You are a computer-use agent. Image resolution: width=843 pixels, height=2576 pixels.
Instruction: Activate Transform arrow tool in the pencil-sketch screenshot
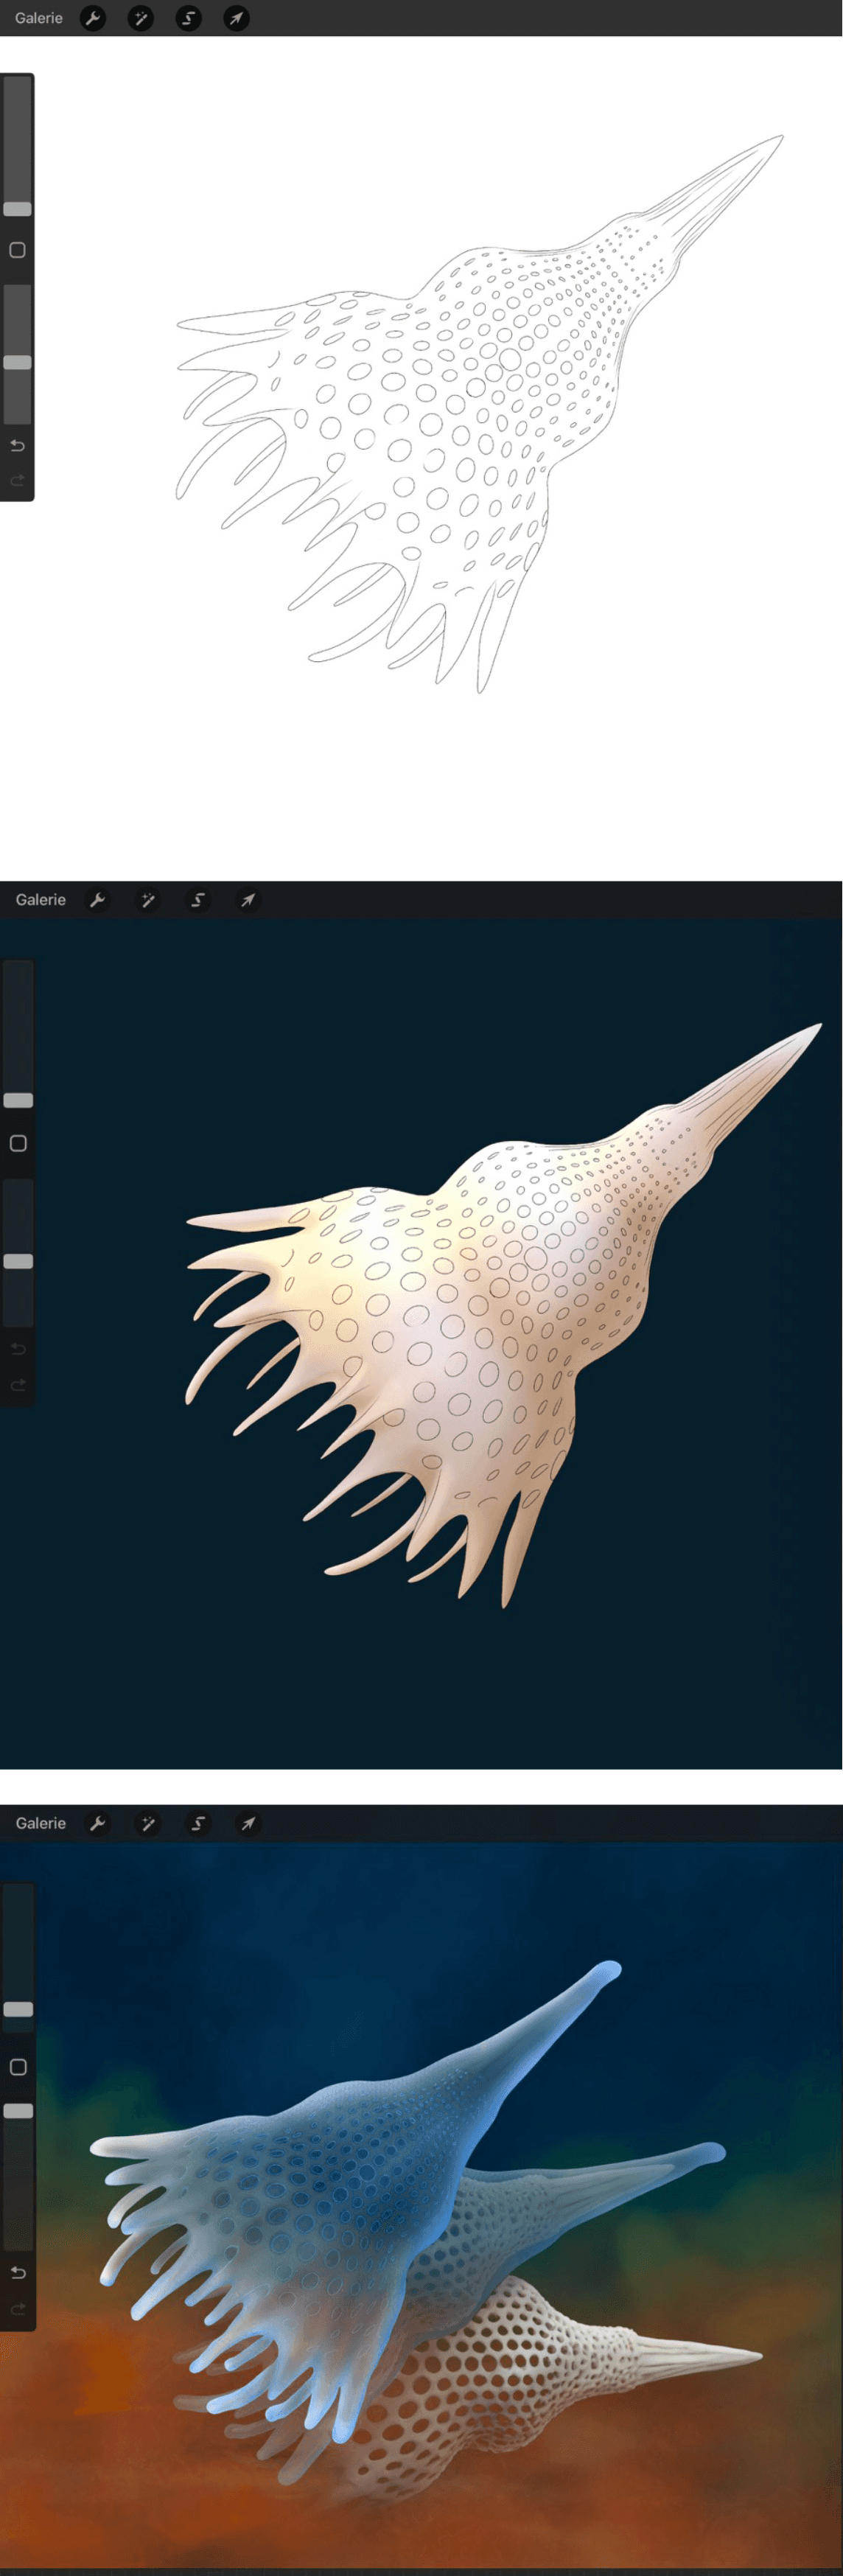pyautogui.click(x=237, y=18)
